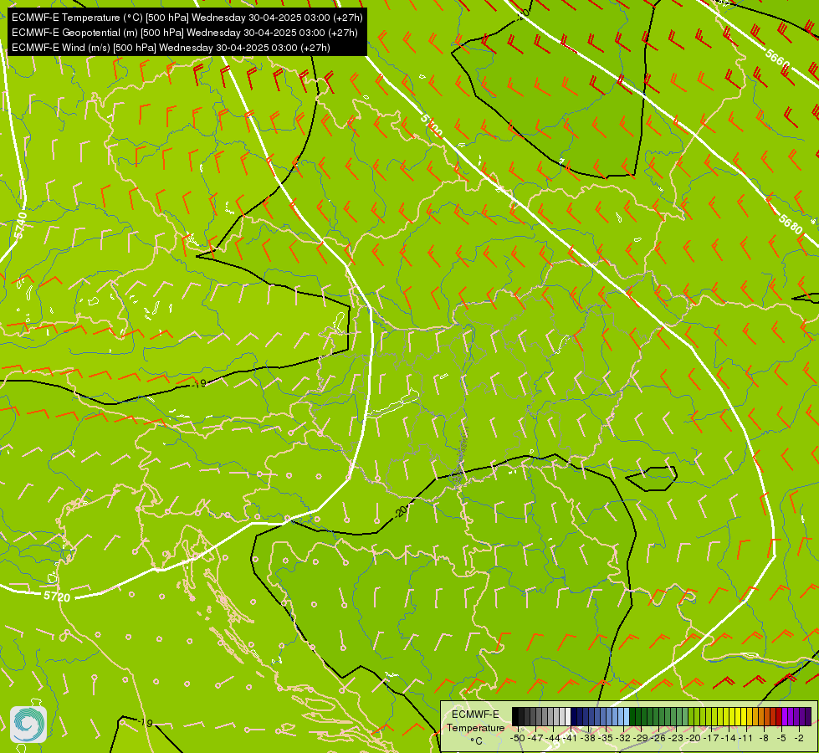Click the -19 isotherm label above the swirl logo

tap(146, 723)
